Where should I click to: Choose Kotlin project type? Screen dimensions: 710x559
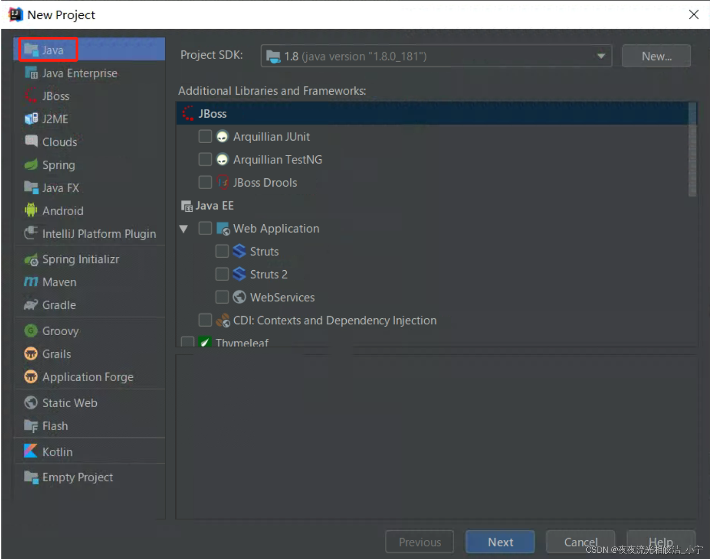[90, 452]
